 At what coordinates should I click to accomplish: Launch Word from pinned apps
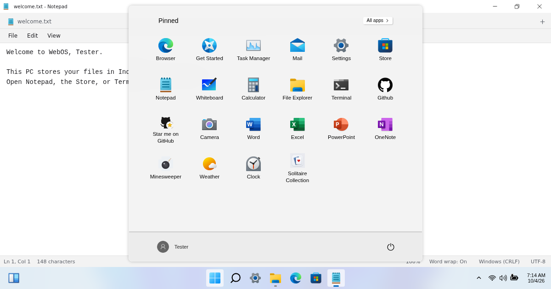click(253, 128)
